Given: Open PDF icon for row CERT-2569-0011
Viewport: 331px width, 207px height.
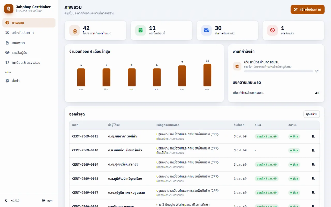Looking at the screenshot, I should (x=313, y=136).
